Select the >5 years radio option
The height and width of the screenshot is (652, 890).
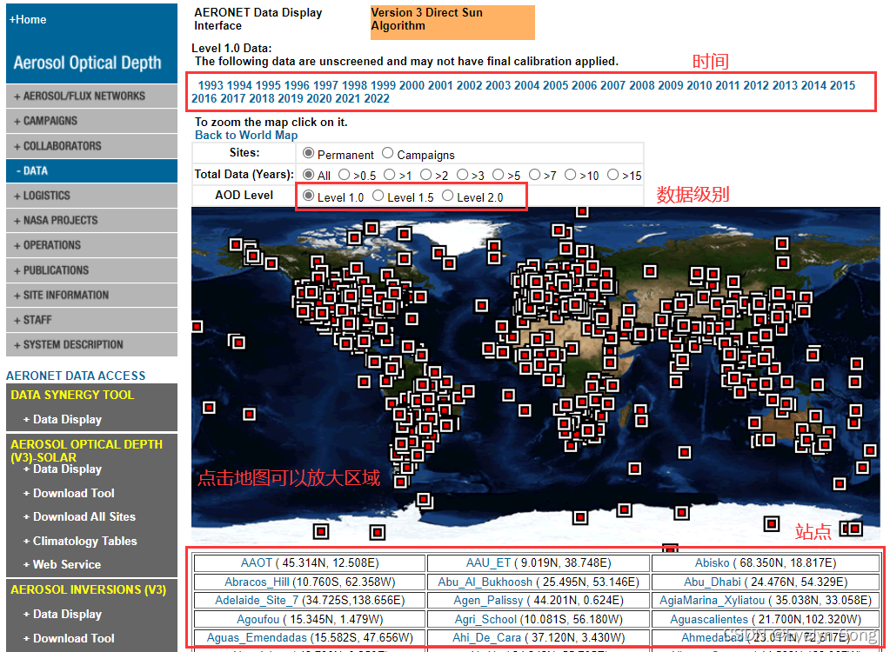point(499,175)
